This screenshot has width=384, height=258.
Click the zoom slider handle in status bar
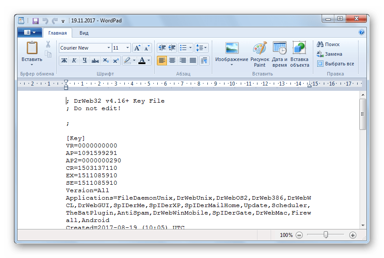(326, 235)
